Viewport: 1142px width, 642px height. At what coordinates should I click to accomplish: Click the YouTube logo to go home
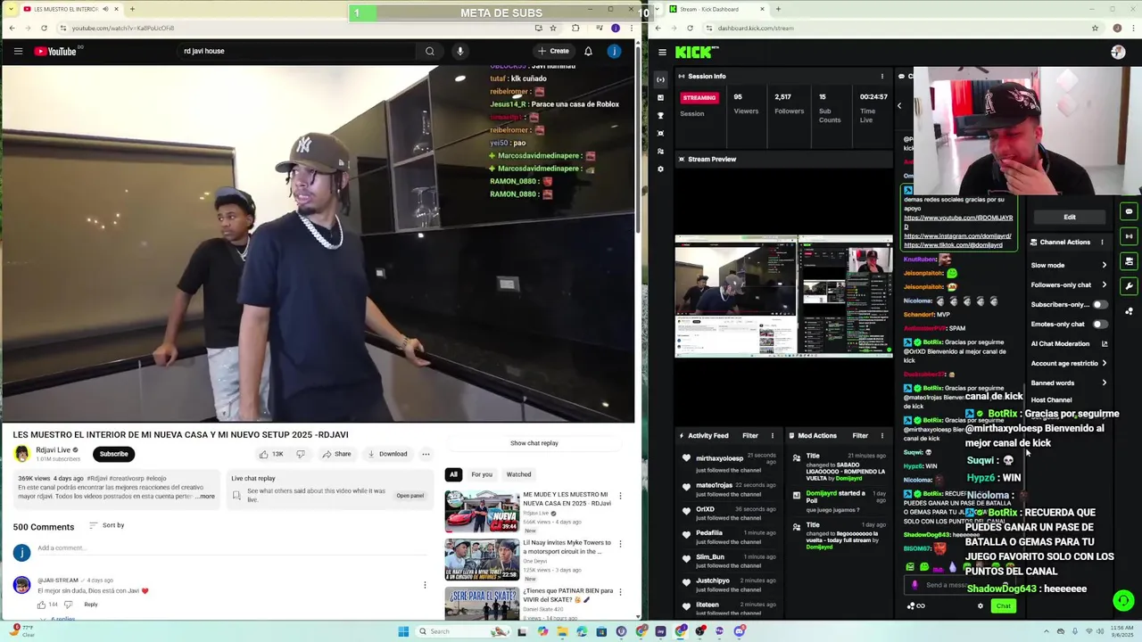[55, 51]
